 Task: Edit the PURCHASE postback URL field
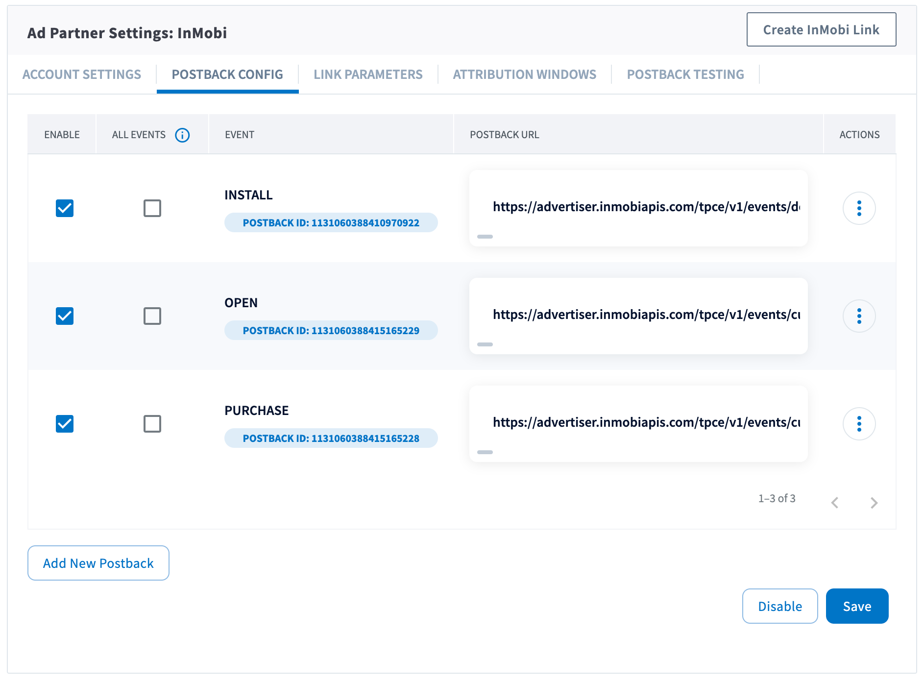[x=638, y=423]
